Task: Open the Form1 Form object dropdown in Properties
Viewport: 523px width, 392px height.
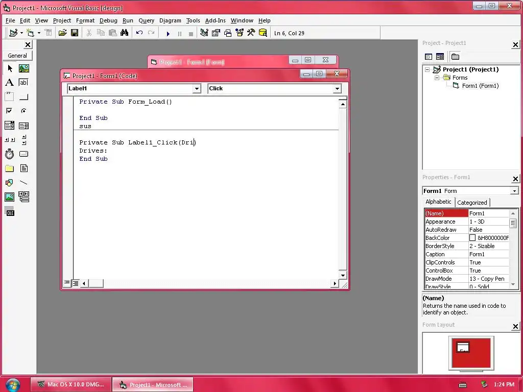Action: click(515, 191)
